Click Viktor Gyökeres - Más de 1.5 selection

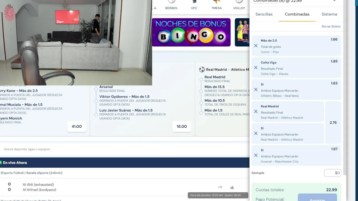124,97
